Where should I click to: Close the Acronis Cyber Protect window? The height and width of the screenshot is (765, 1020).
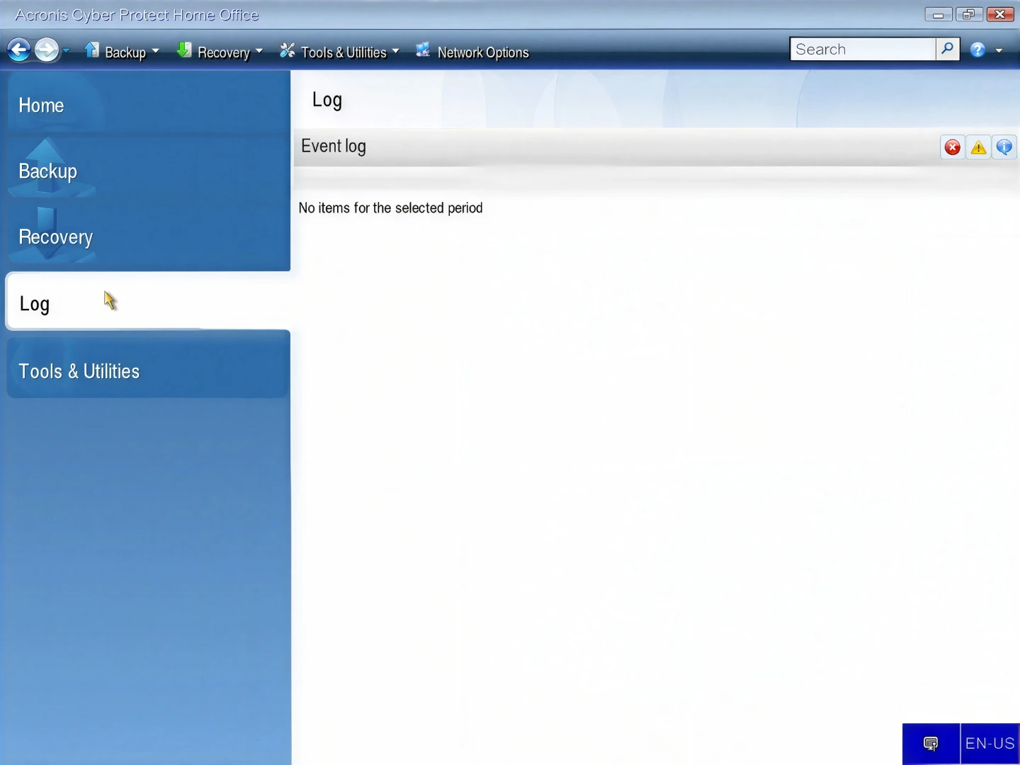999,14
